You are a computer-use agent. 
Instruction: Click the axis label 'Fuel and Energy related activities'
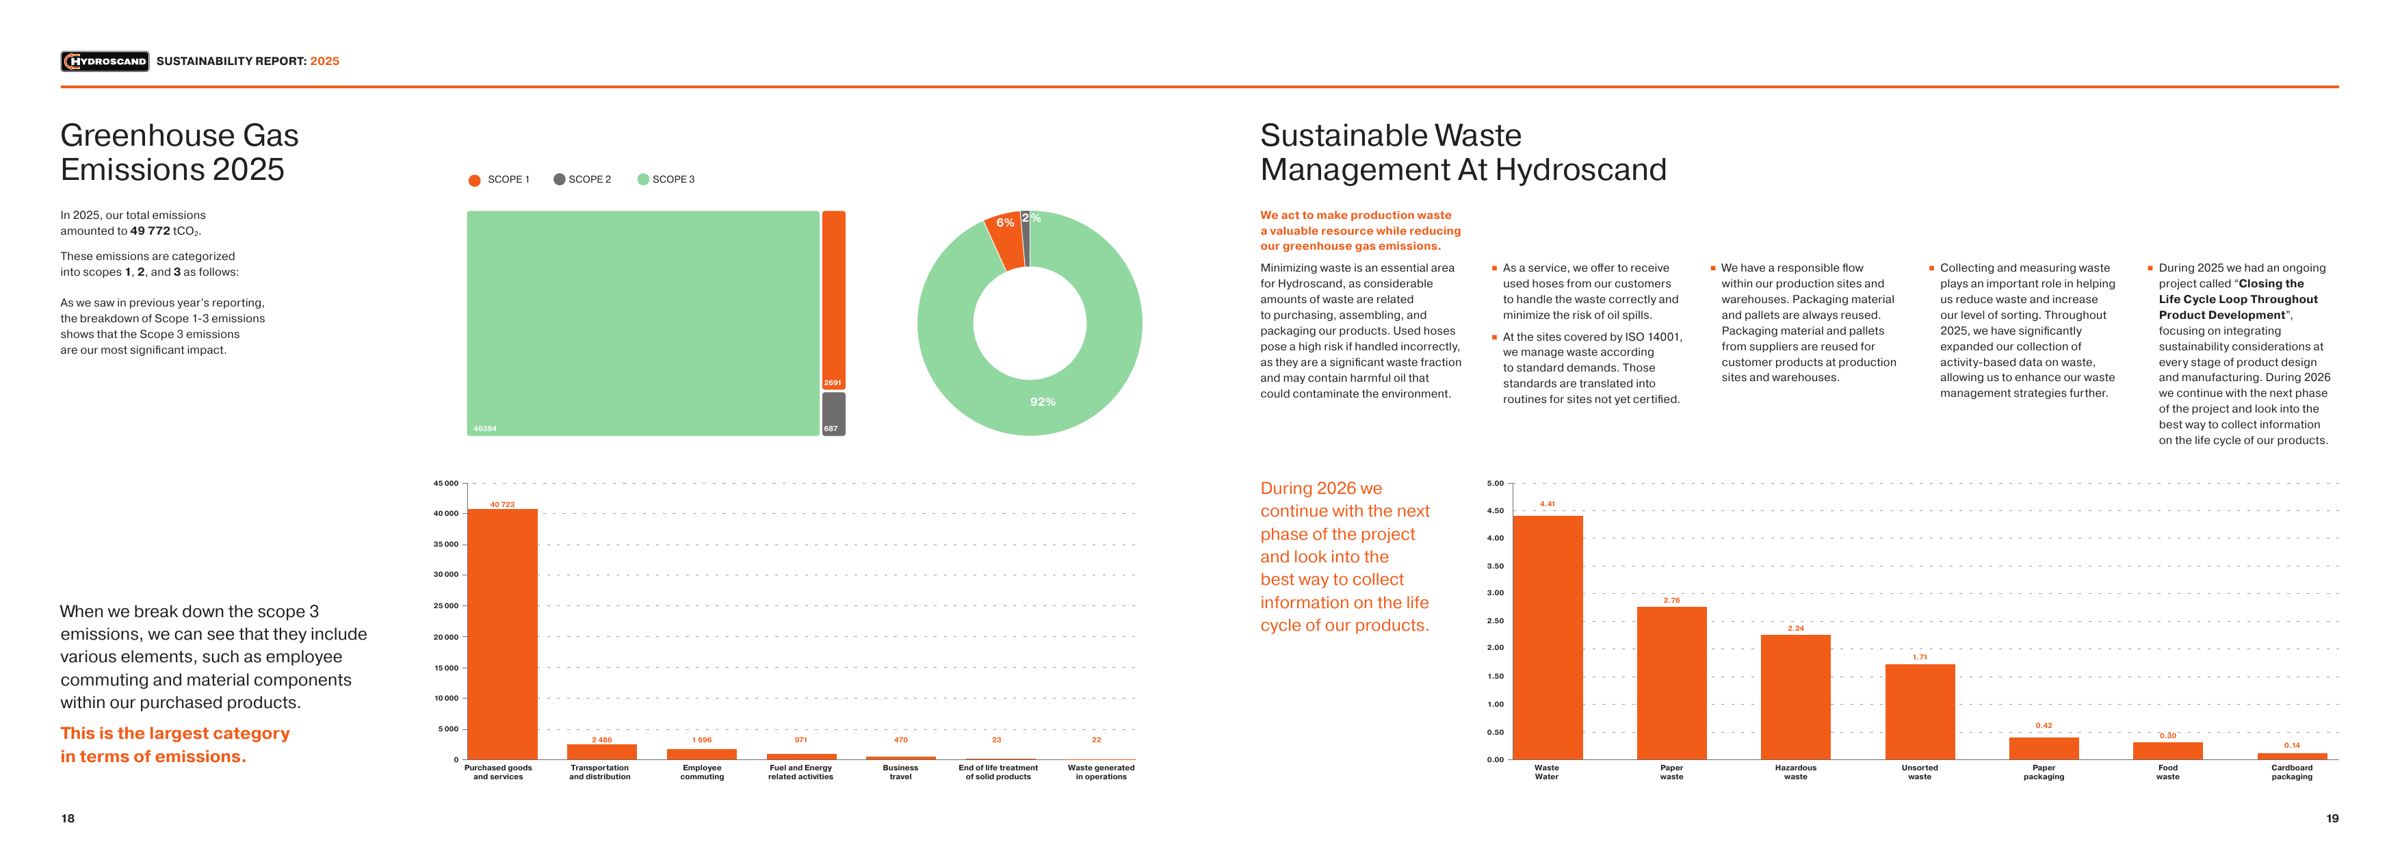pos(800,772)
